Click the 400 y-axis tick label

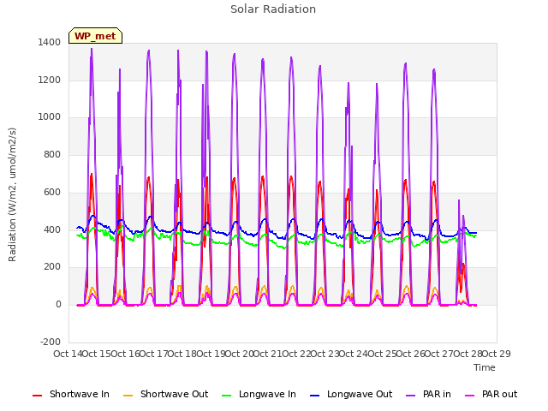tap(52, 230)
